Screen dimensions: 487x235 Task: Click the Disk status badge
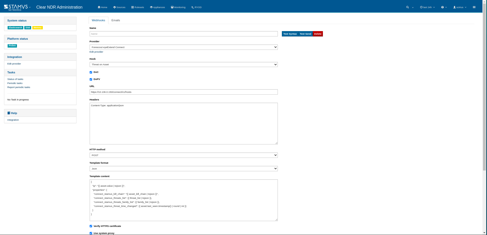[28, 28]
